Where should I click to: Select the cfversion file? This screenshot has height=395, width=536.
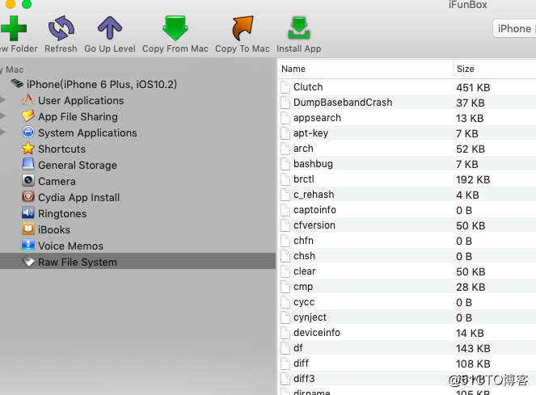[314, 225]
